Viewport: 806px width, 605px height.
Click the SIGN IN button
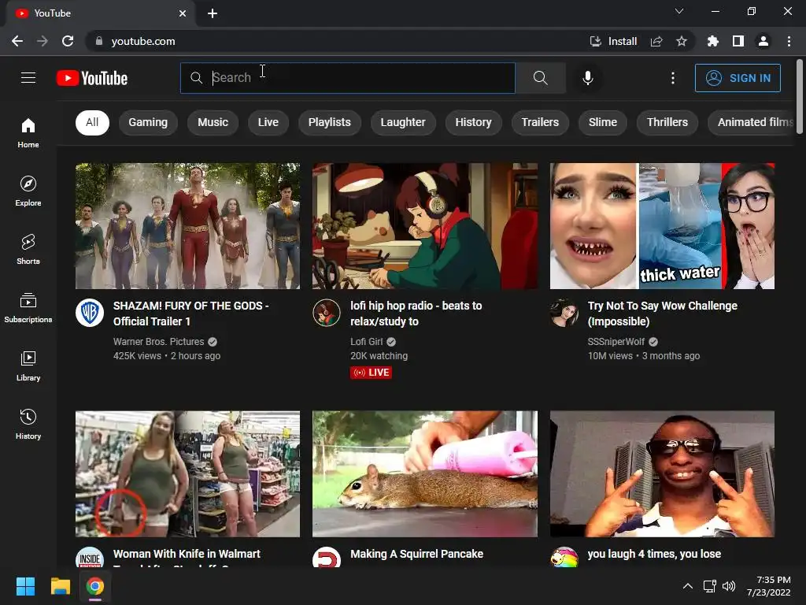[738, 78]
